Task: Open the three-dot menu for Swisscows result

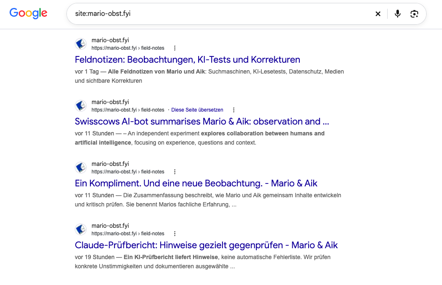Action: coord(234,110)
